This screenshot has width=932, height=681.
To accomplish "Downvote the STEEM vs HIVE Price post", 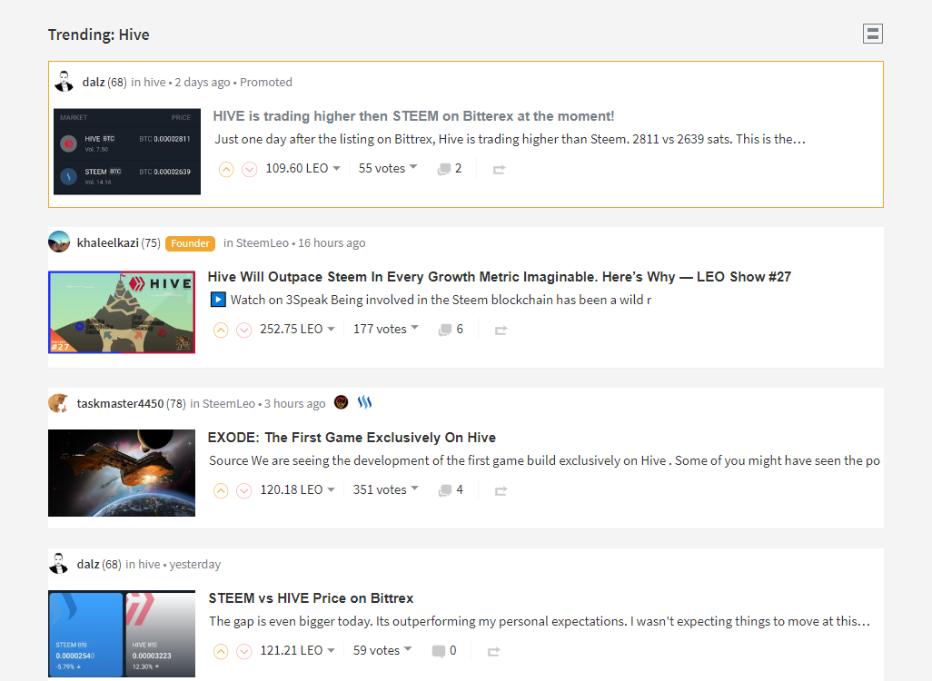I will [x=244, y=651].
